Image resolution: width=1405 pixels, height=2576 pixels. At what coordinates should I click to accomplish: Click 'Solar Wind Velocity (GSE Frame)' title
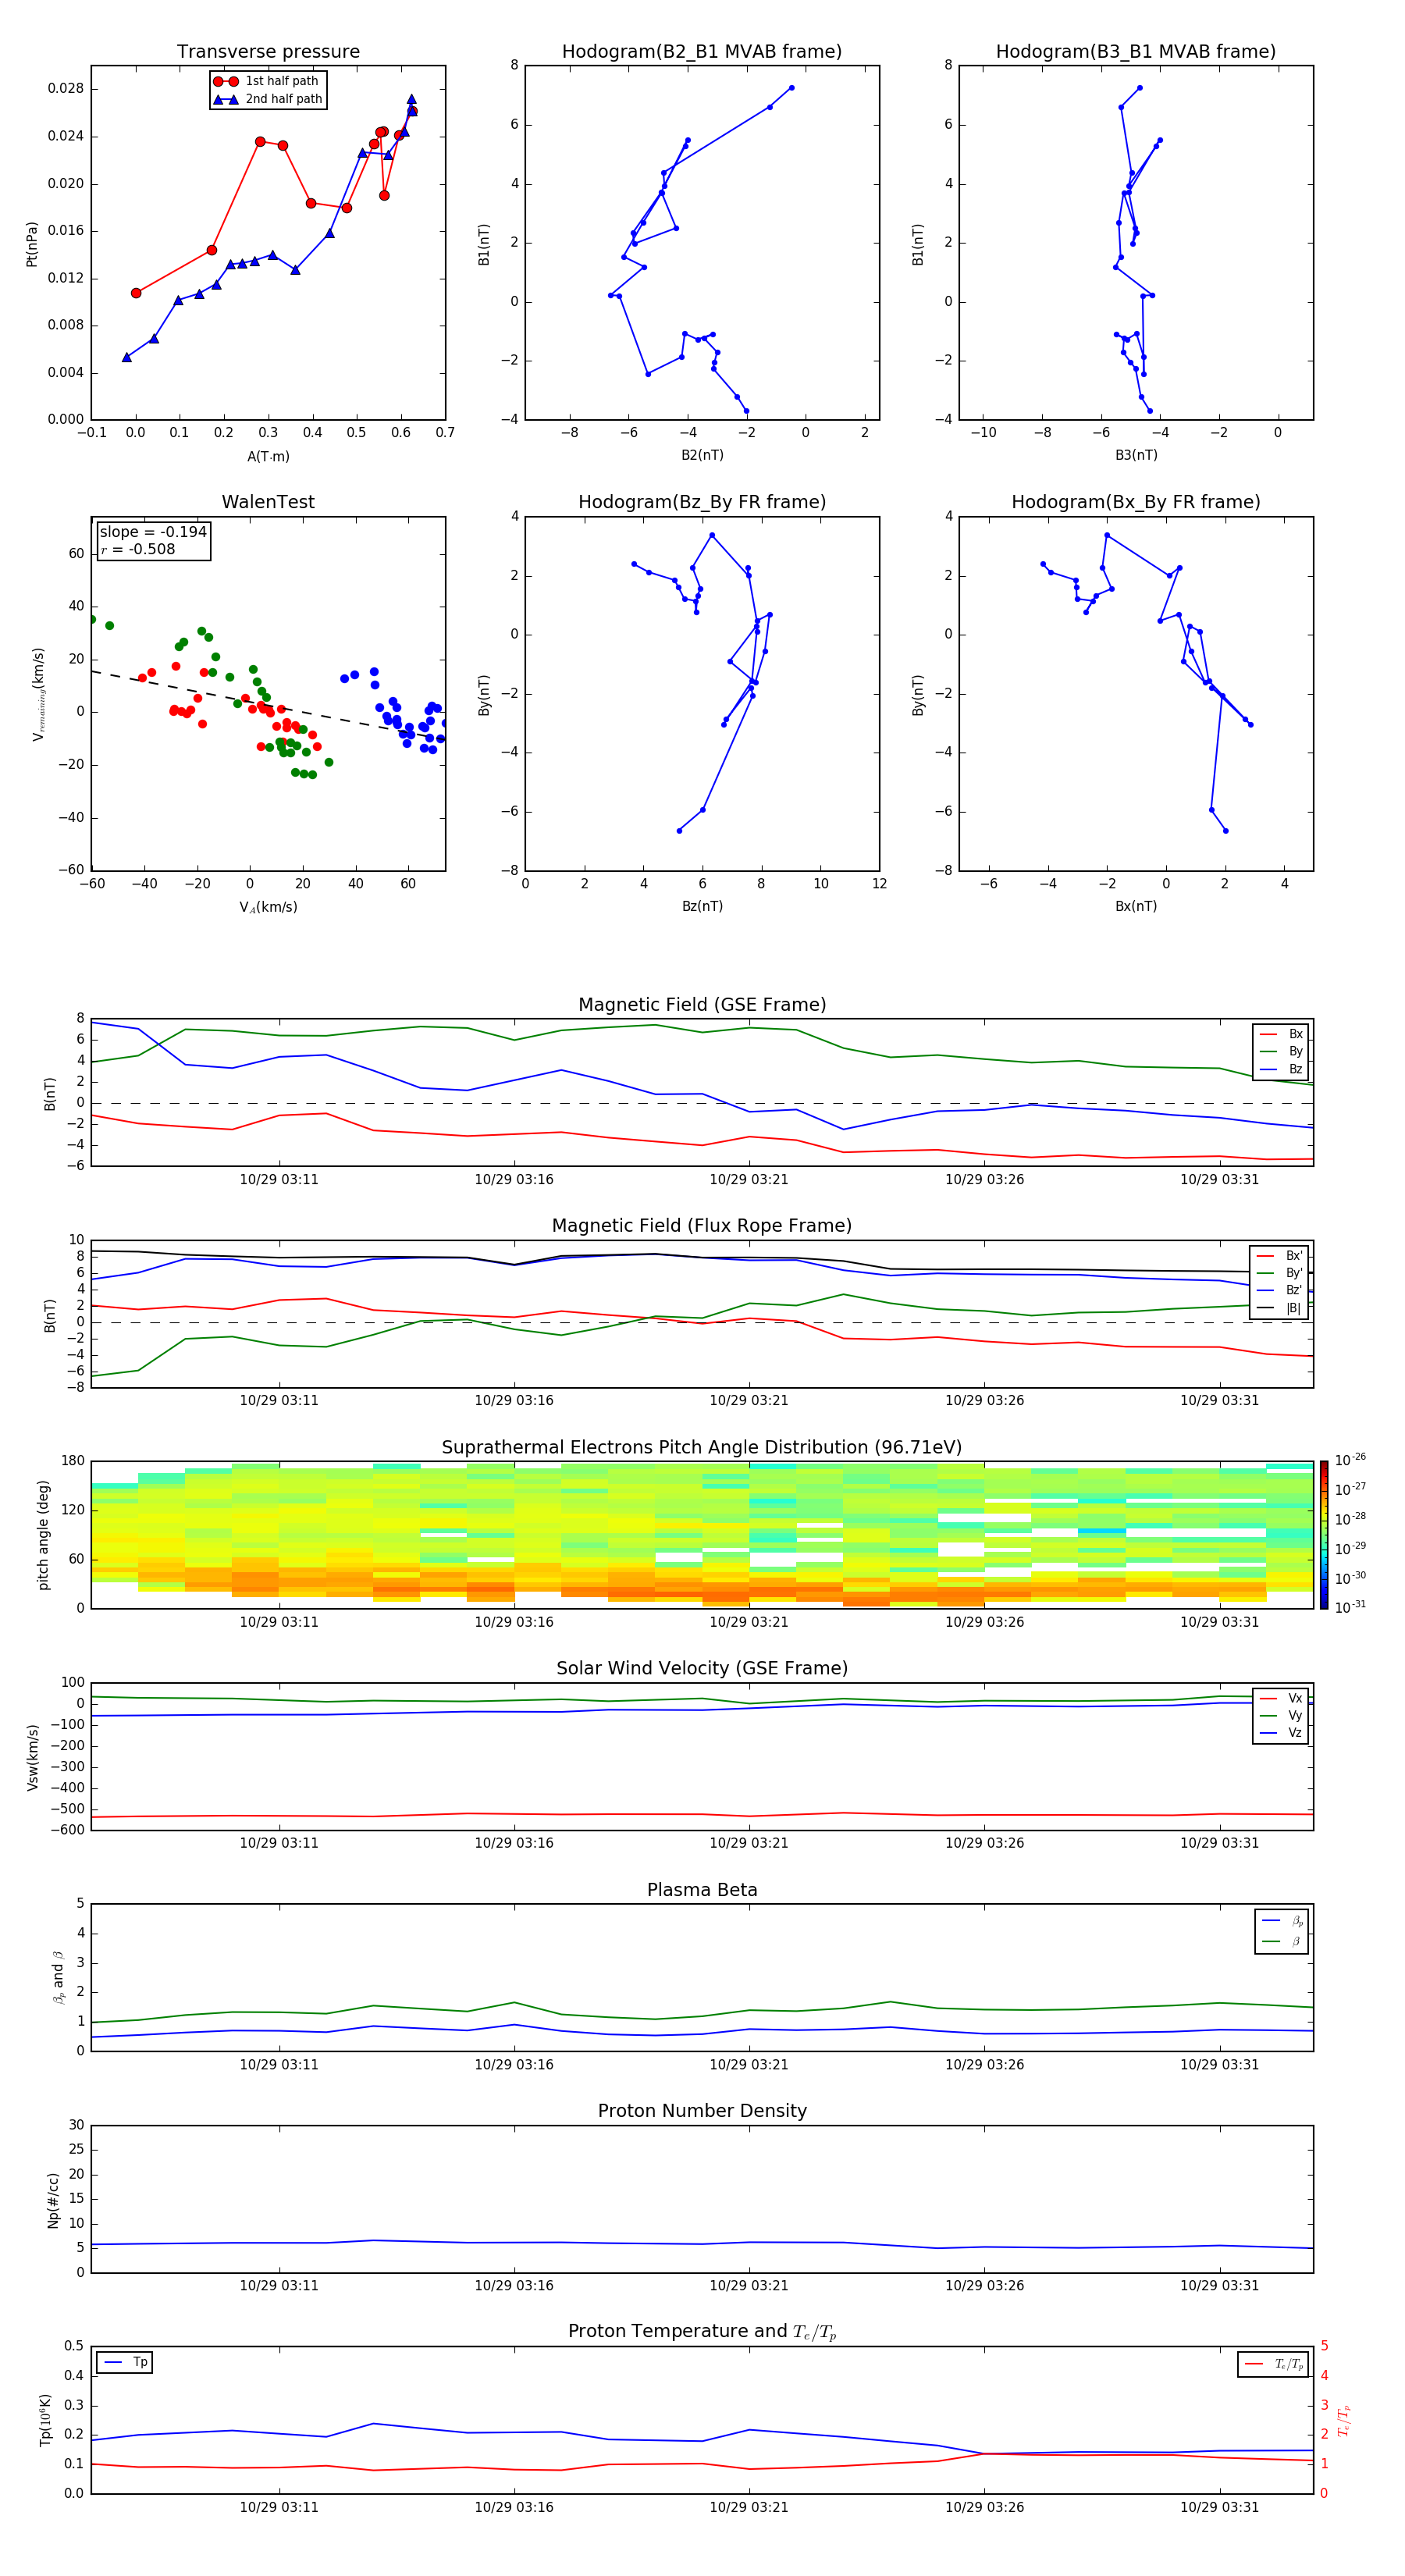point(702,1669)
